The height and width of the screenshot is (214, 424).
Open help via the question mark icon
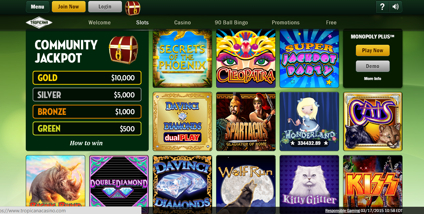[x=382, y=7]
